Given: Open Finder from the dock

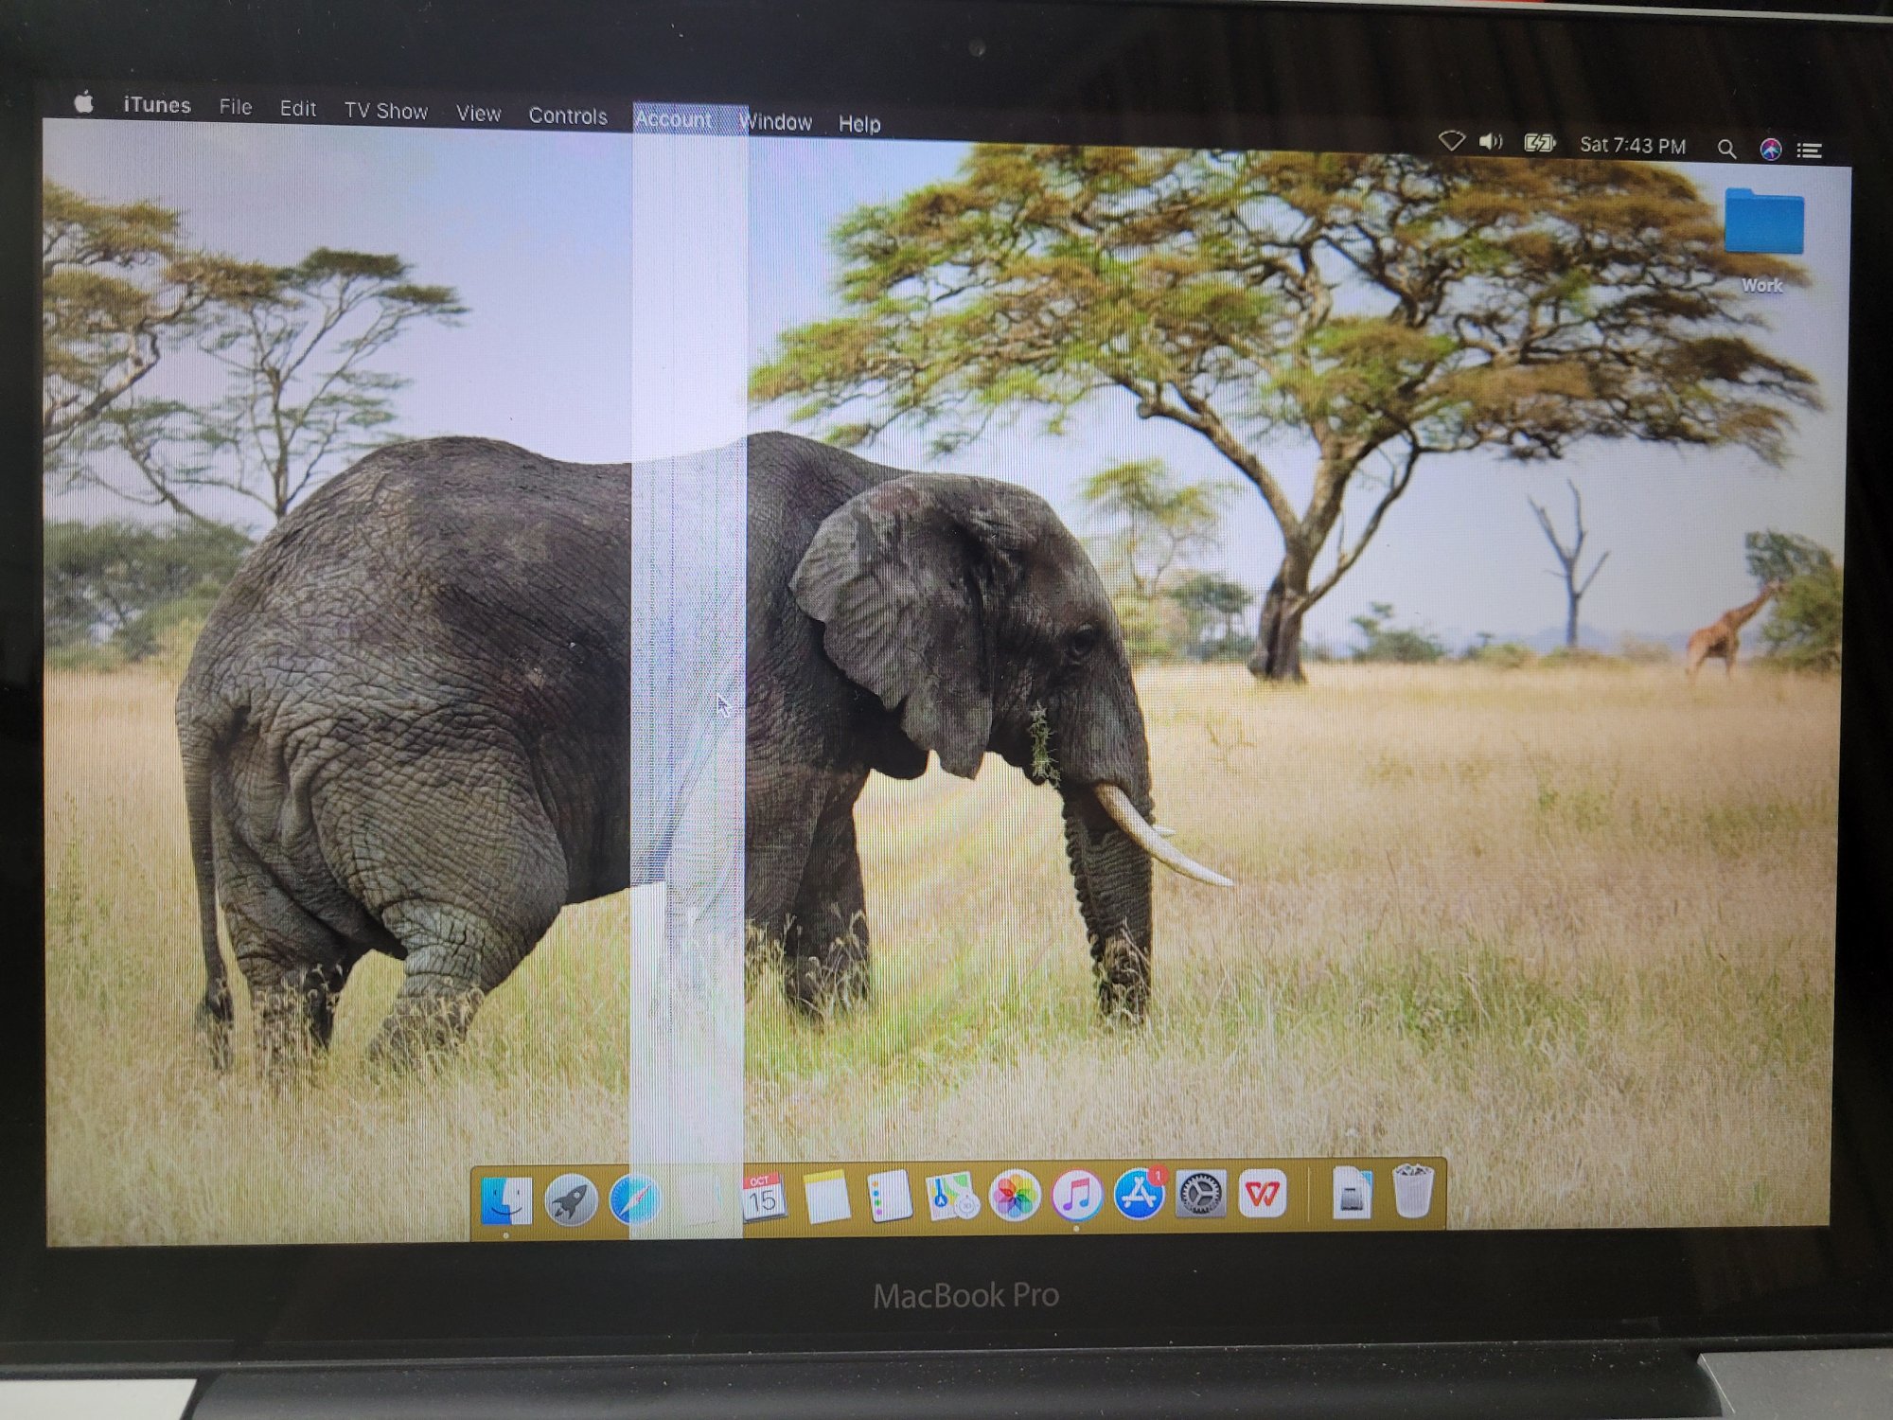Looking at the screenshot, I should click(x=506, y=1200).
